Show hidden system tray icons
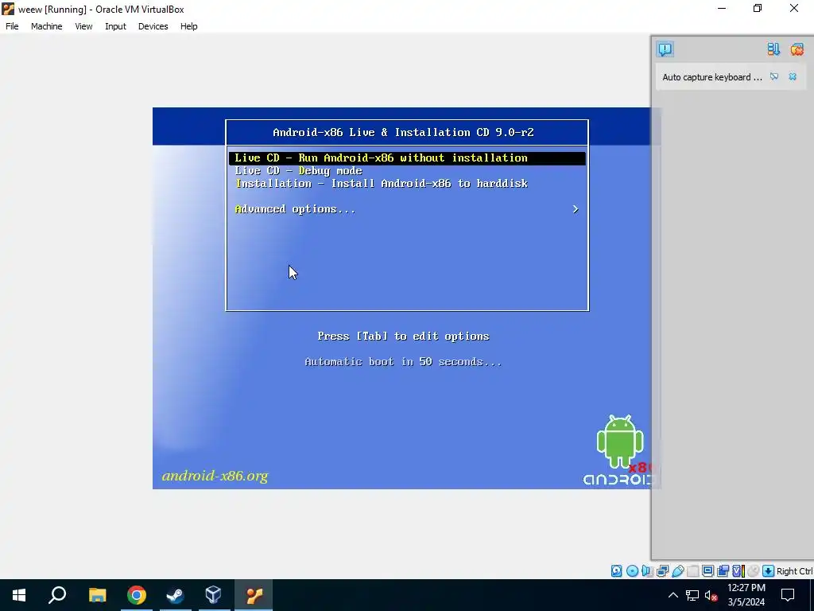This screenshot has width=814, height=611. click(x=673, y=595)
